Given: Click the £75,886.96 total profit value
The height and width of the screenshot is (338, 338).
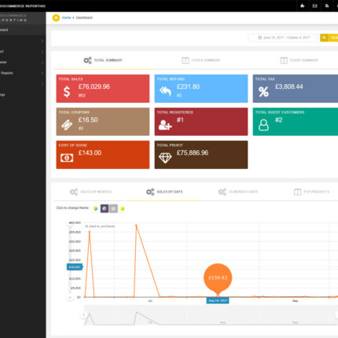Looking at the screenshot, I should coord(193,152).
